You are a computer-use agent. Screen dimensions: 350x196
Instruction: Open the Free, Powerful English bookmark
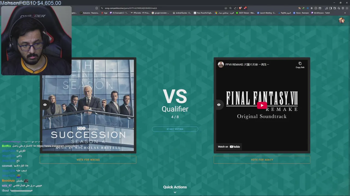coord(203,13)
